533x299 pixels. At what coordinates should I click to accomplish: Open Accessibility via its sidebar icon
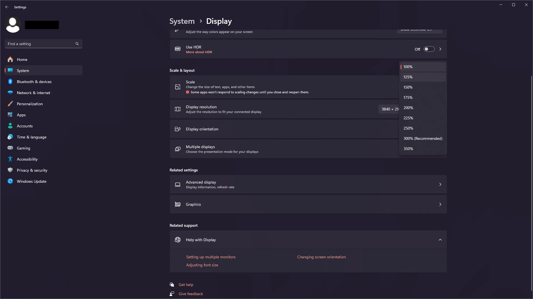point(10,159)
